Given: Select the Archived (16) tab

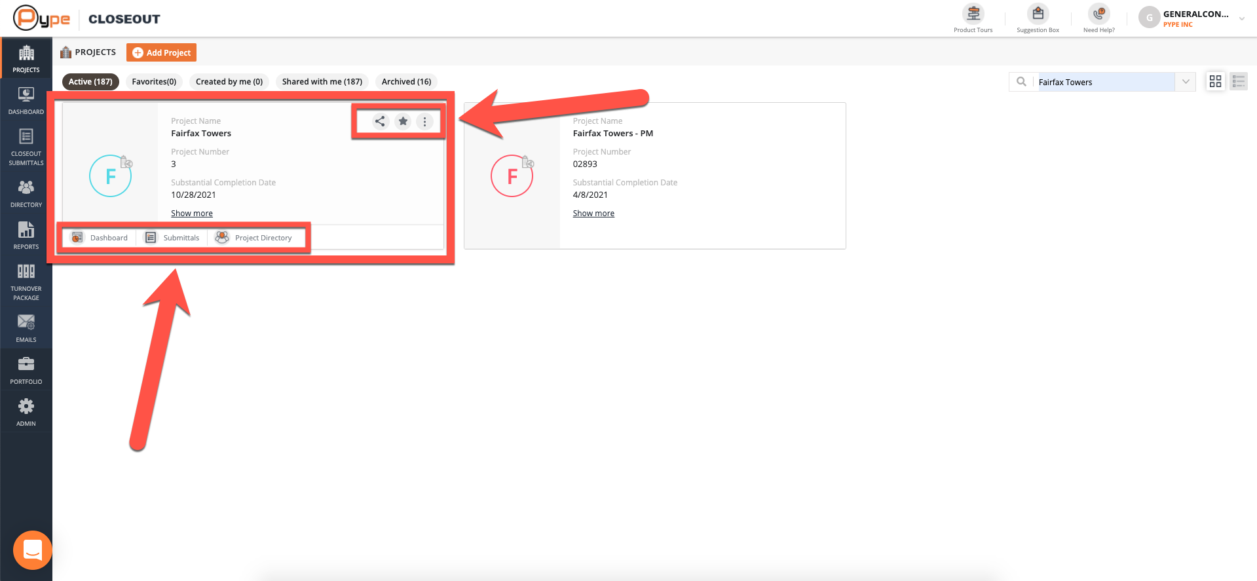Looking at the screenshot, I should (x=407, y=82).
